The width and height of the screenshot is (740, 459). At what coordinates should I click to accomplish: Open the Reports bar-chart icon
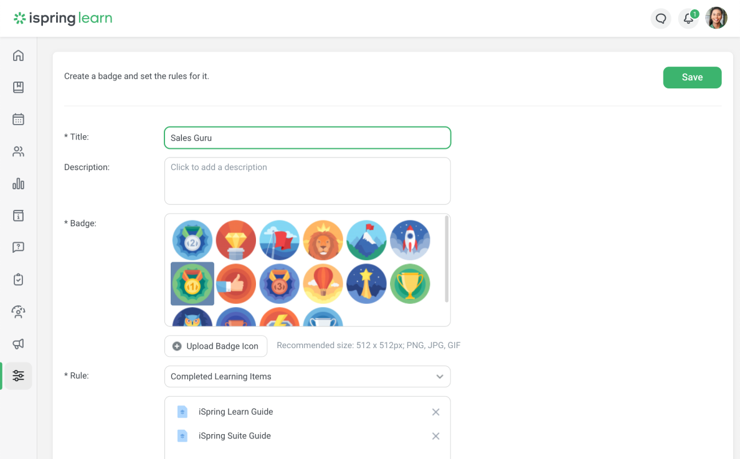coord(18,184)
